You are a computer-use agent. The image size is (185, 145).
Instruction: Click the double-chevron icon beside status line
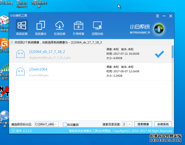click(12, 42)
